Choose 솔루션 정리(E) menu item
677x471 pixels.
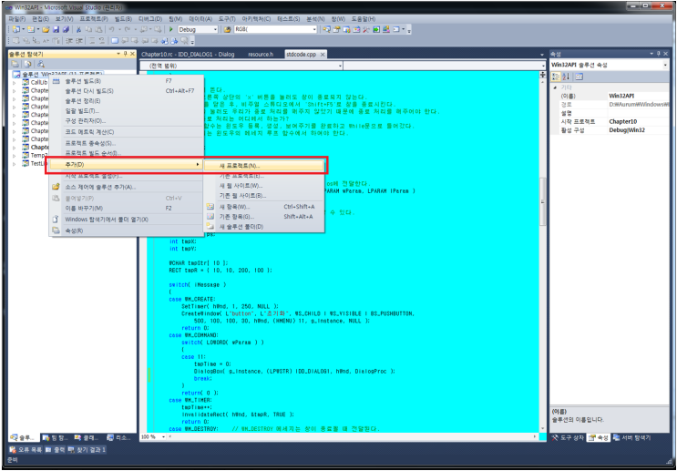click(126, 101)
